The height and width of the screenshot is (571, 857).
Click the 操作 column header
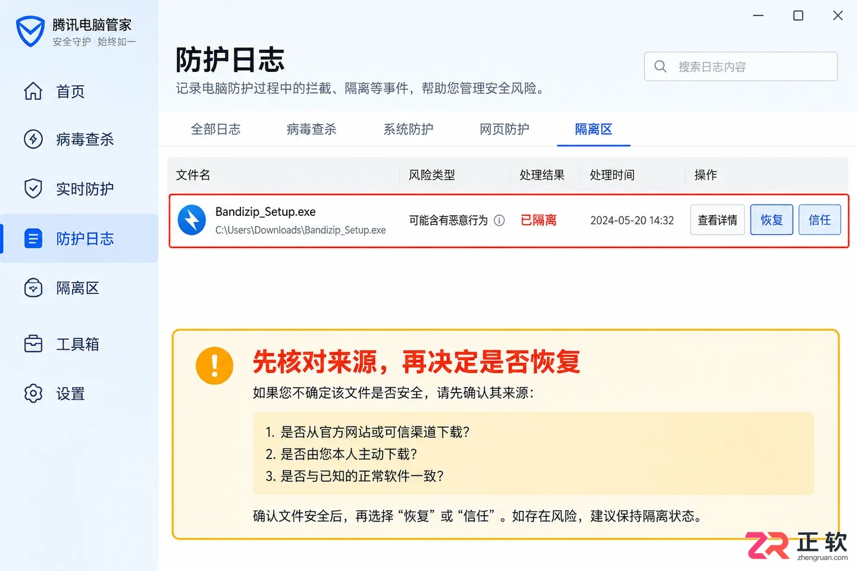tap(705, 175)
